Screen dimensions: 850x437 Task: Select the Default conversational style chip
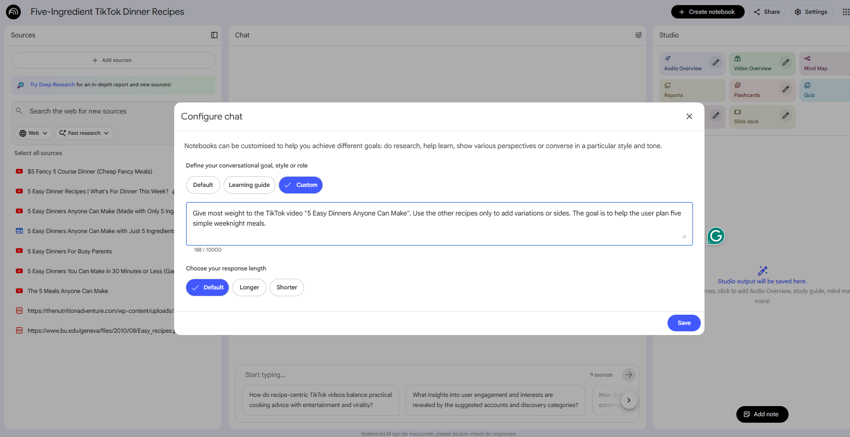click(203, 185)
